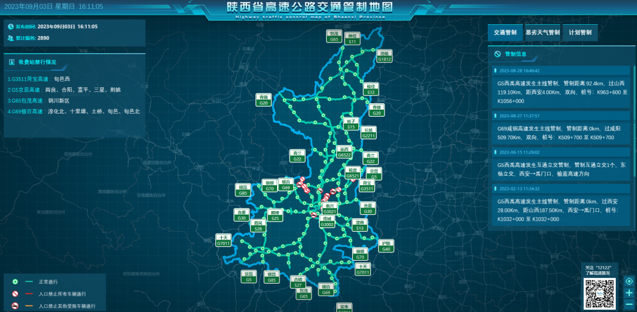637x312 pixels.
Task: Open the 2023-08-27 11:37:57 G69咸铜高速 entry
Action: coord(562,129)
